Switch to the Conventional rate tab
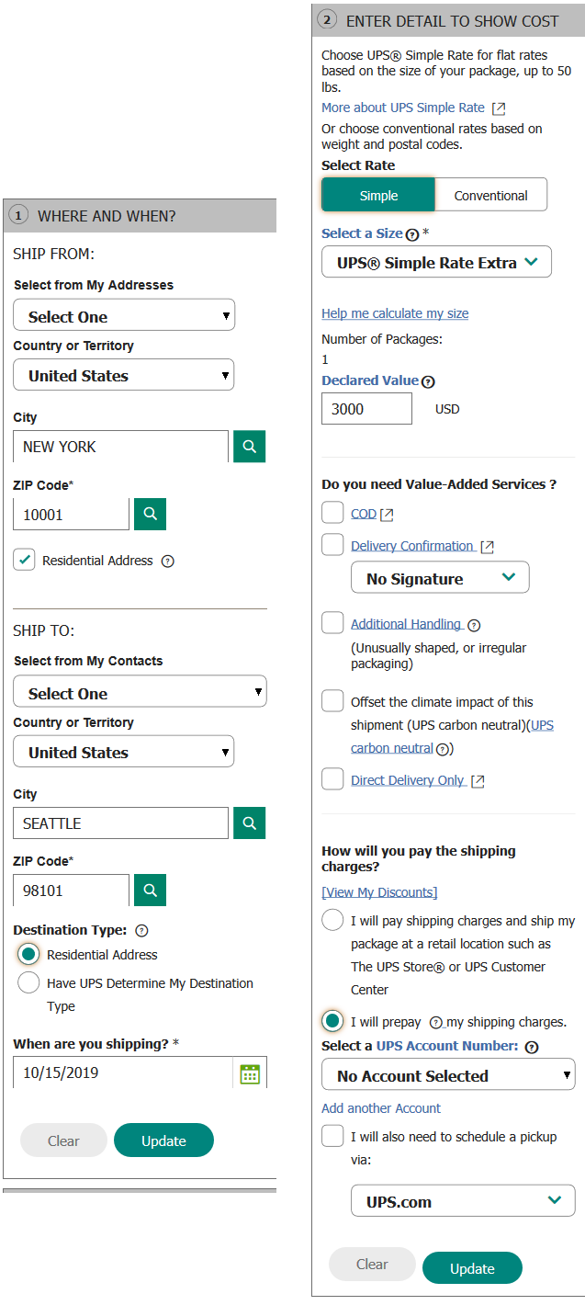Viewport: 585px width, 1305px height. coord(490,194)
